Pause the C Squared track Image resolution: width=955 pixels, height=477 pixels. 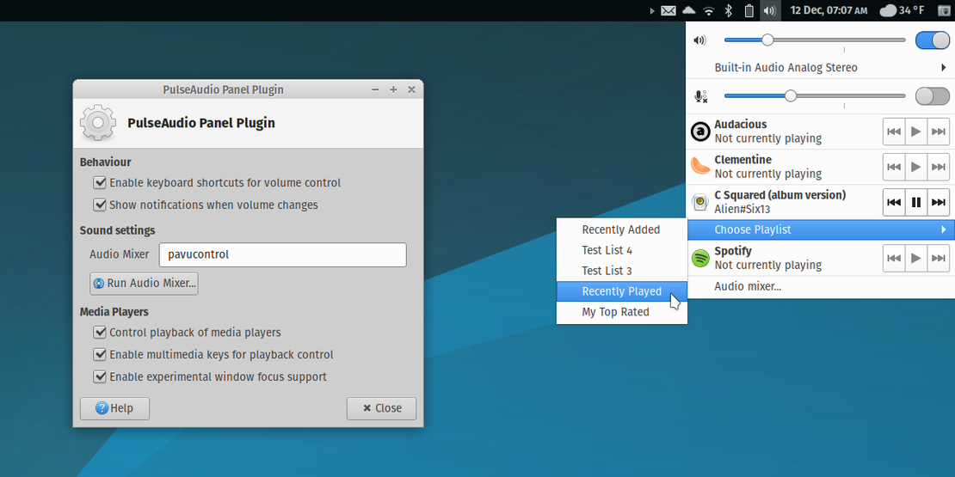916,202
